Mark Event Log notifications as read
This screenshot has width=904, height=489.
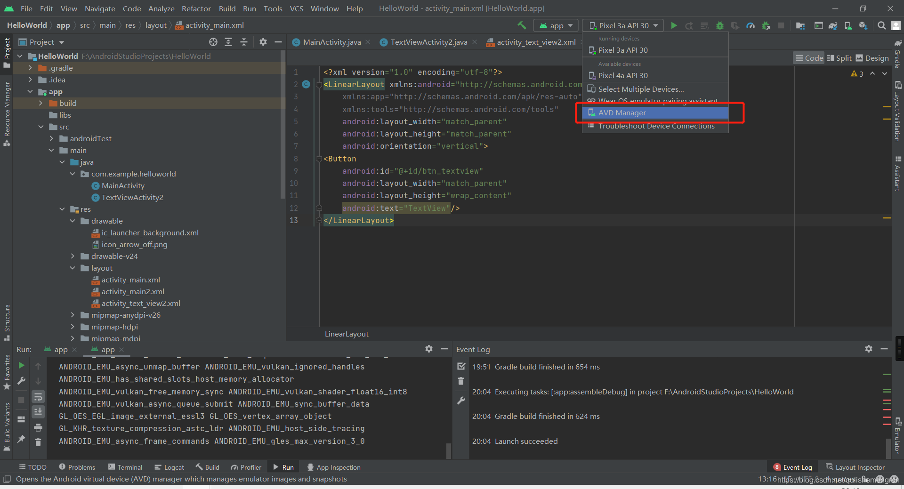click(461, 366)
